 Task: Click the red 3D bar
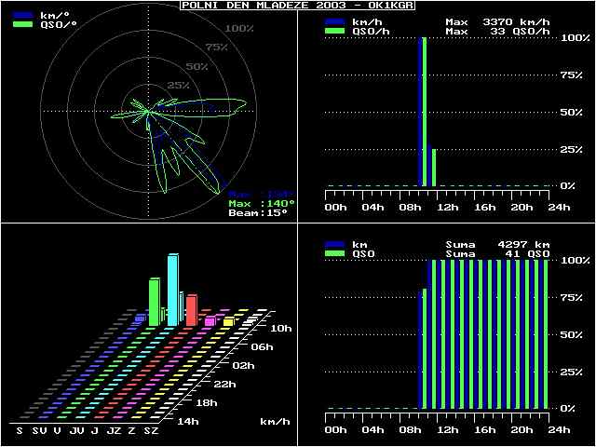pos(191,309)
